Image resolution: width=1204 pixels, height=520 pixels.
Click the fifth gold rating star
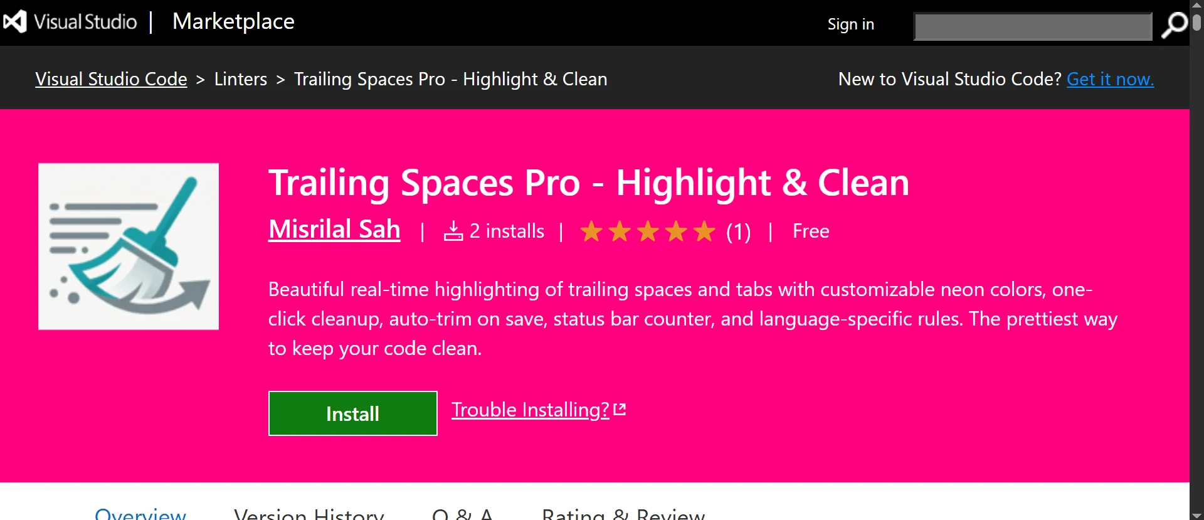click(705, 231)
